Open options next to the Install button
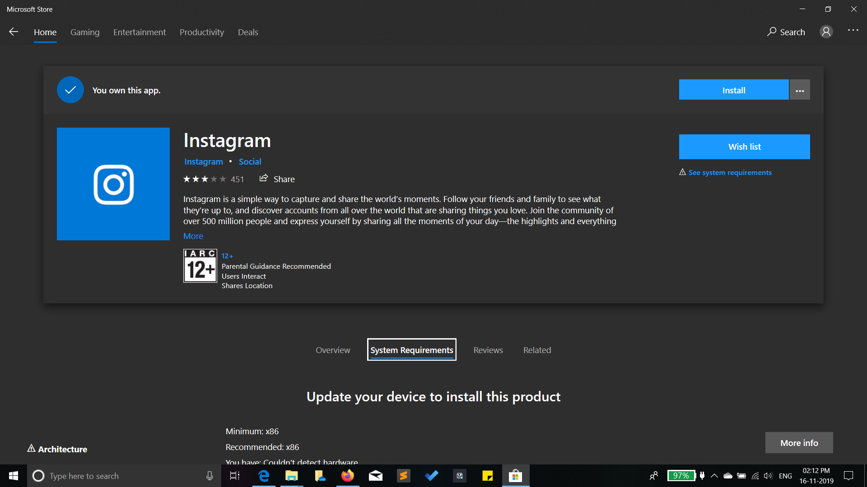Viewport: 867px width, 487px height. (x=800, y=90)
